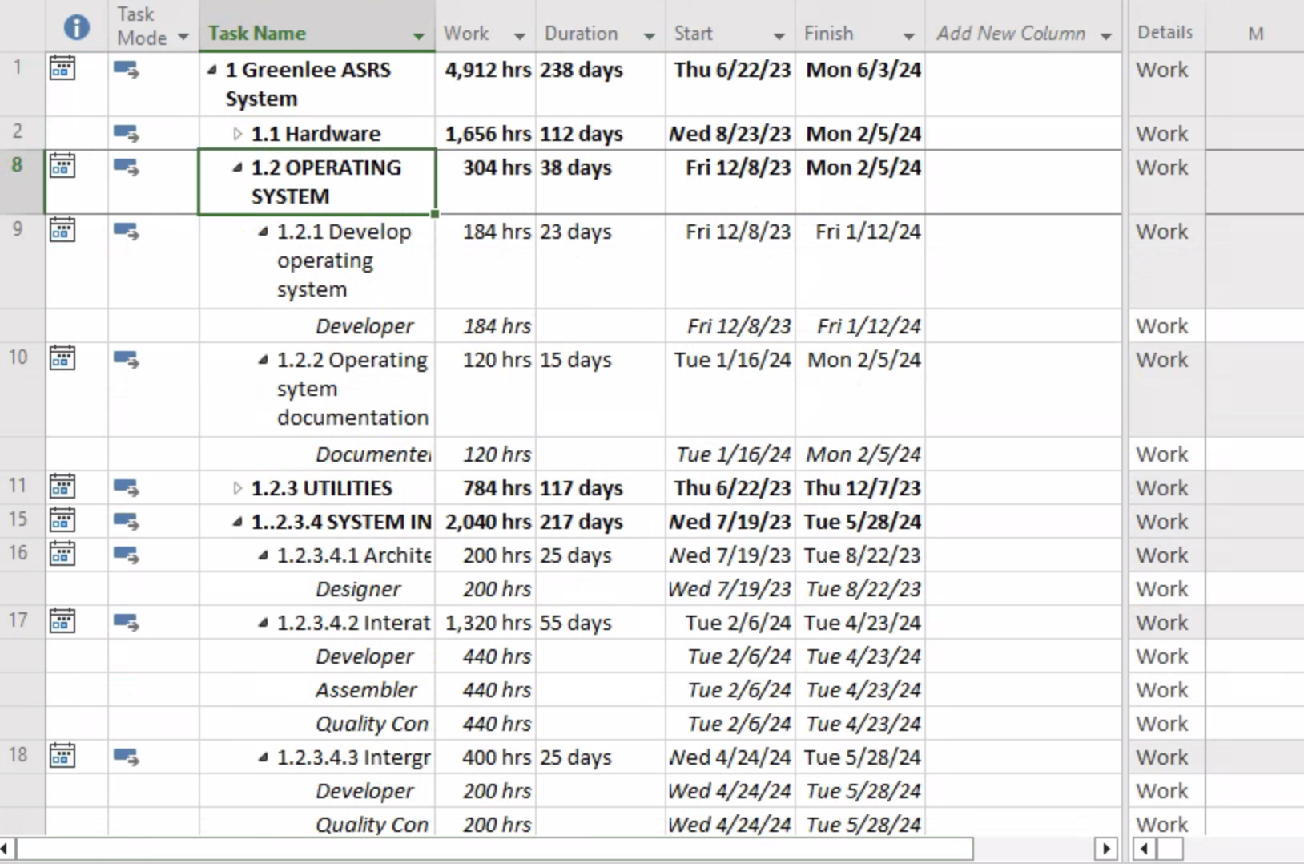
Task: Click task mode icon for 1.2.3 UTILITIES
Action: (x=126, y=488)
